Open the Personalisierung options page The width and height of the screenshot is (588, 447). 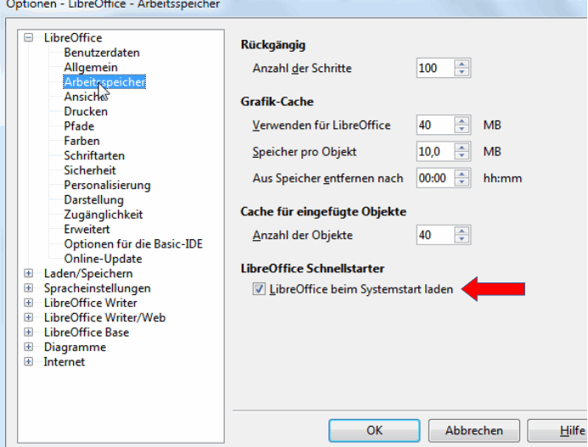[x=107, y=185]
